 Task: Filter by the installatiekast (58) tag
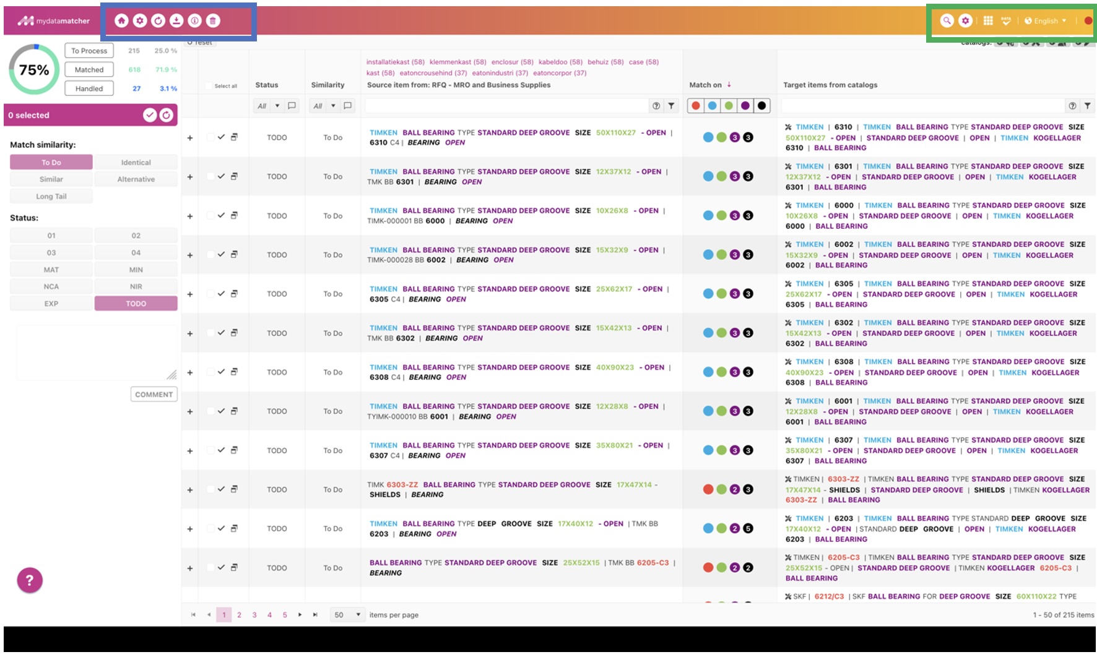[395, 62]
